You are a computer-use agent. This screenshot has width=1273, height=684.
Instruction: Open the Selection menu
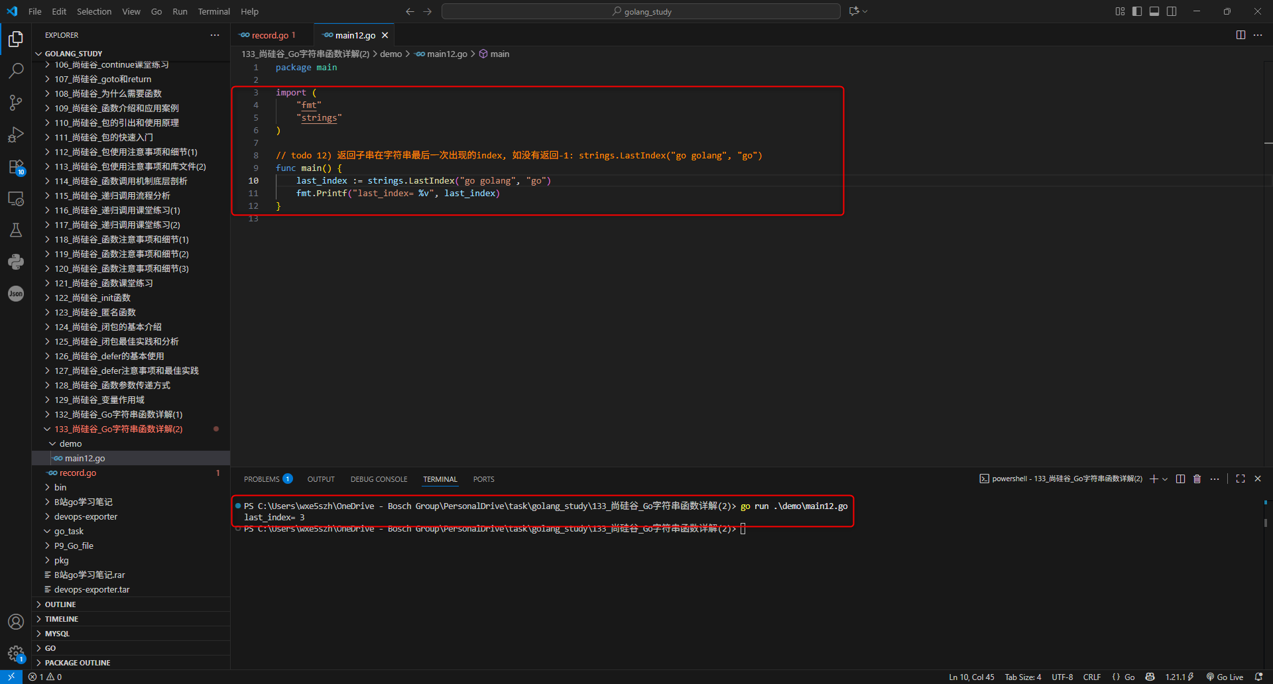pos(94,11)
